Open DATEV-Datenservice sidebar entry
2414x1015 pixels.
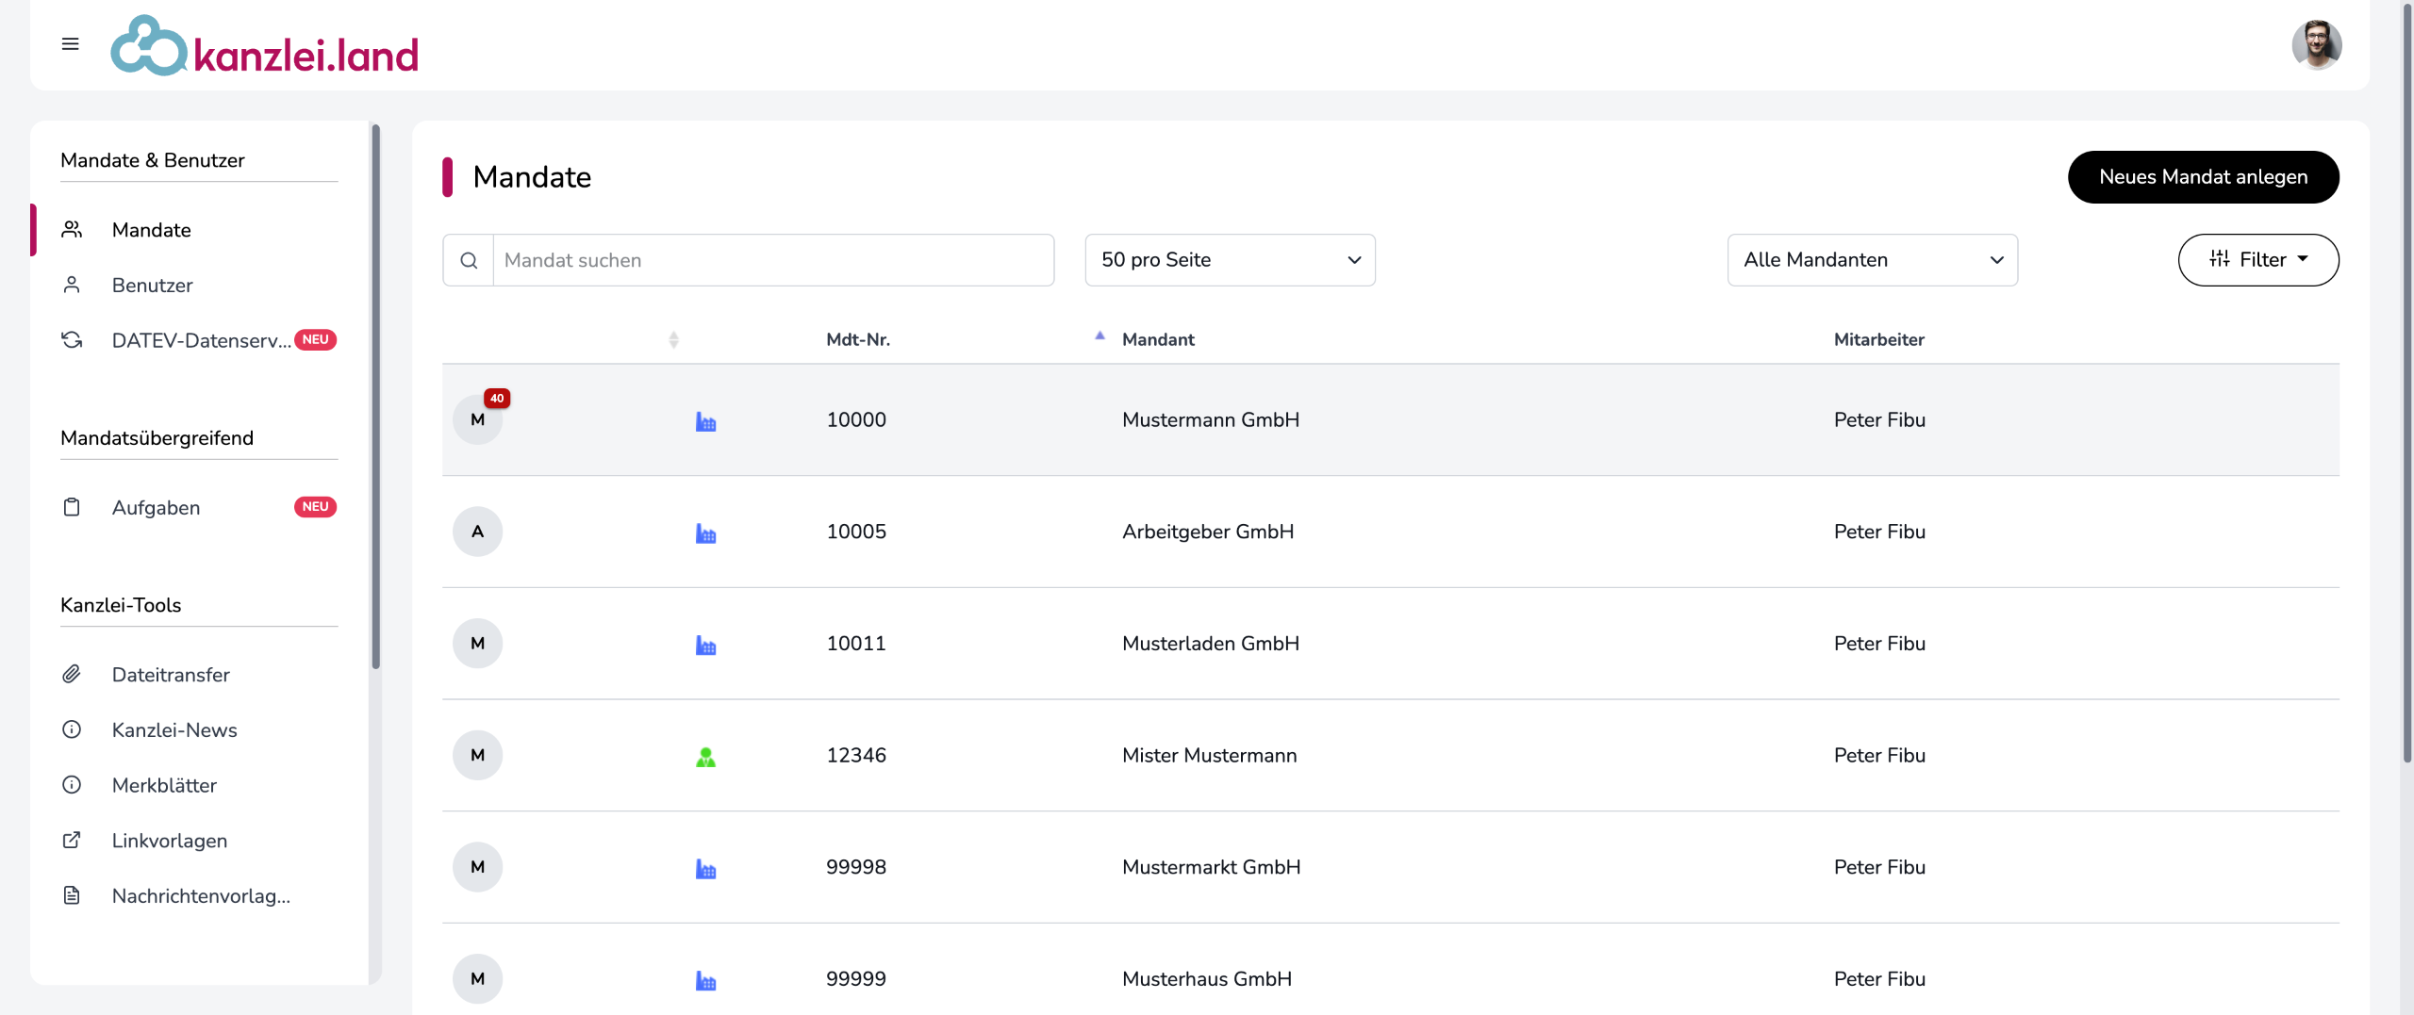tap(201, 340)
